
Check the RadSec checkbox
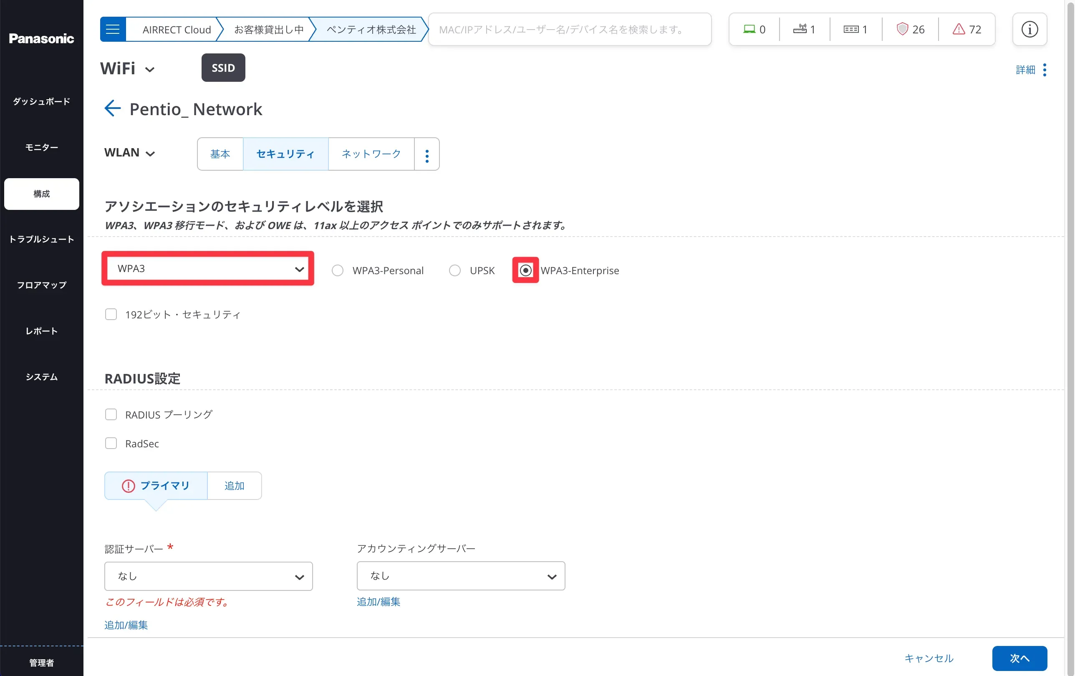coord(111,444)
